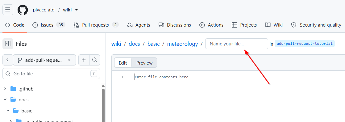Screen dimensions: 345x122
Task: Open the Projects tab
Action: tap(244, 25)
